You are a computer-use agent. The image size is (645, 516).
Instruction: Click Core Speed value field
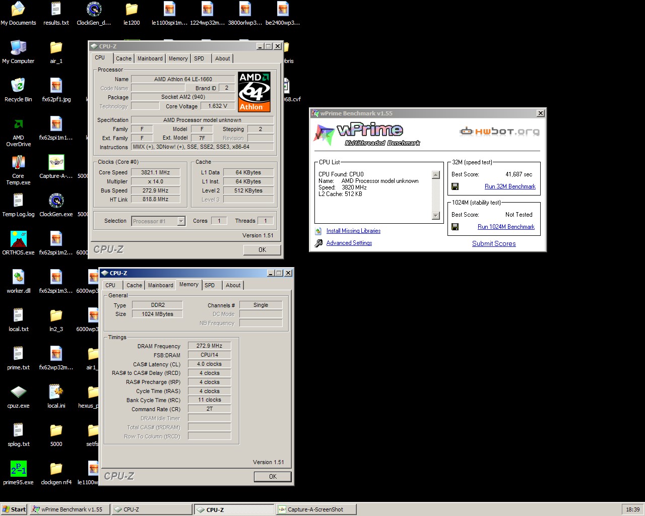click(155, 172)
